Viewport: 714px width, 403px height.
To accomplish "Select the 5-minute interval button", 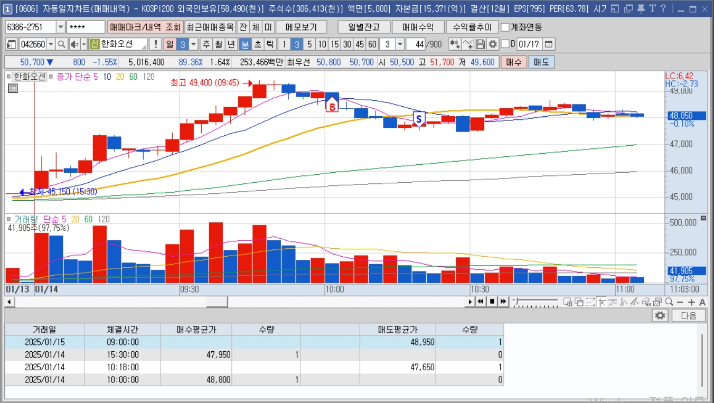I will point(309,44).
